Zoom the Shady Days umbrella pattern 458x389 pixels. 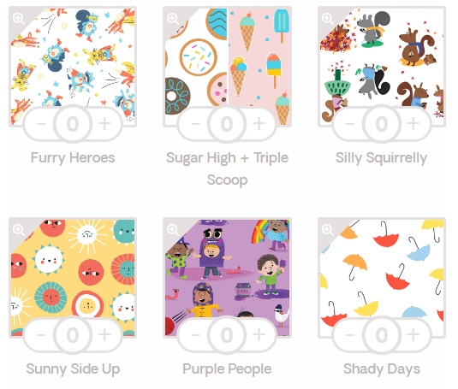327,230
